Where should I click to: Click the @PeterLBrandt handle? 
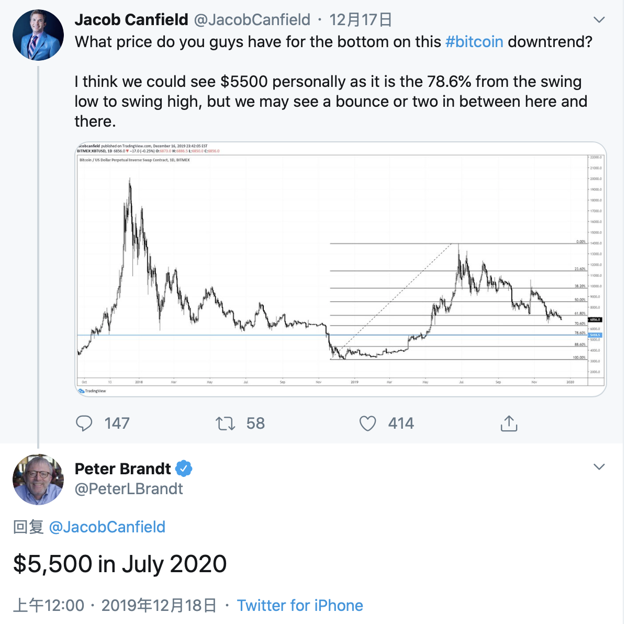tap(129, 489)
